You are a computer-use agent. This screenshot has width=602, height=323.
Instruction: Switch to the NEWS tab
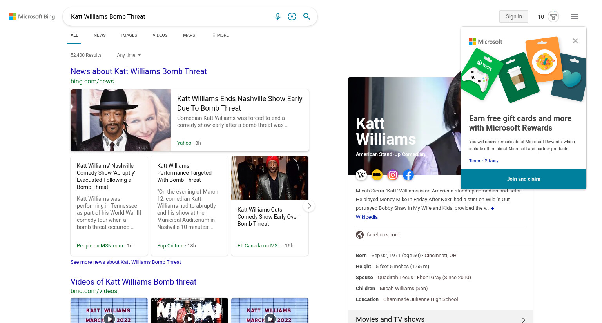tap(100, 35)
